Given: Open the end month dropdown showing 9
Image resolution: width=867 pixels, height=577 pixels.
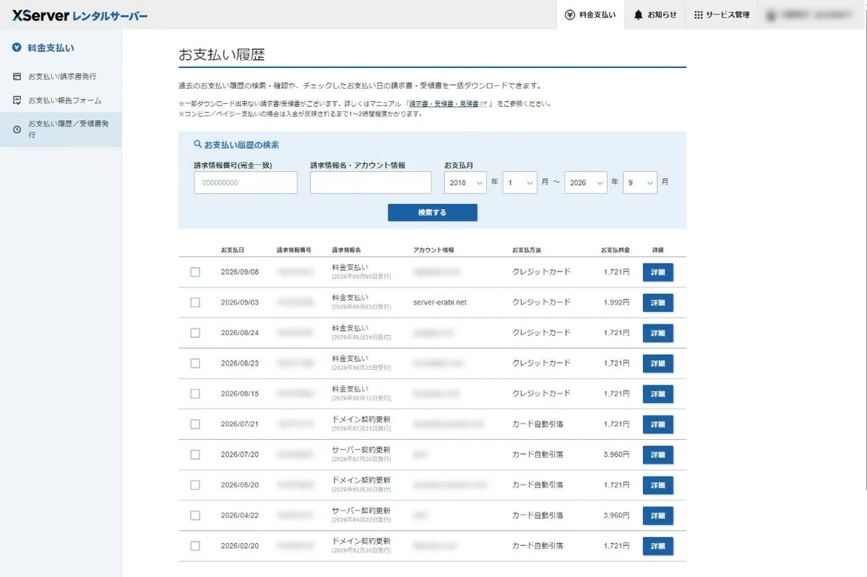Looking at the screenshot, I should (640, 183).
